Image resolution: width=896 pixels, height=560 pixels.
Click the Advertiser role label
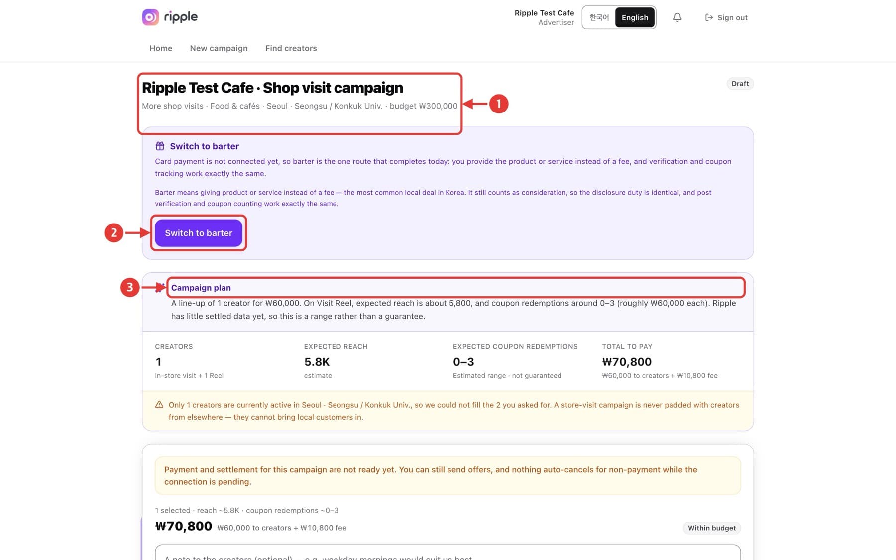point(556,22)
